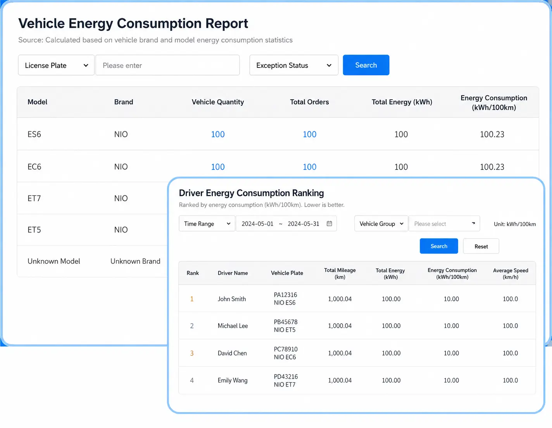Open the calendar icon in date range
This screenshot has width=552, height=428.
[x=329, y=224]
